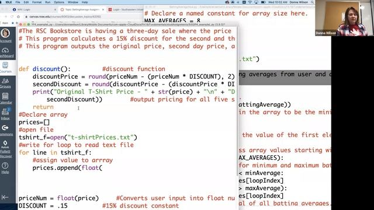The image size is (374, 210).
Task: Click the 'priceNum = float(price)' line
Action: [58, 198]
